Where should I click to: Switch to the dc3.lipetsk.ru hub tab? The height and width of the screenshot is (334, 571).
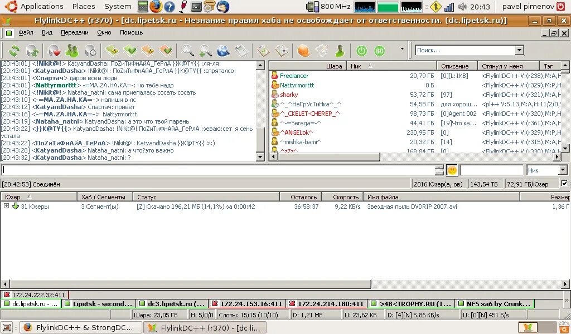point(172,303)
